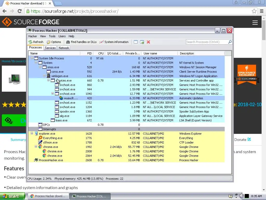Close the Process Hacker download browser tab
Viewport: 266px width, 200px height.
50,3
